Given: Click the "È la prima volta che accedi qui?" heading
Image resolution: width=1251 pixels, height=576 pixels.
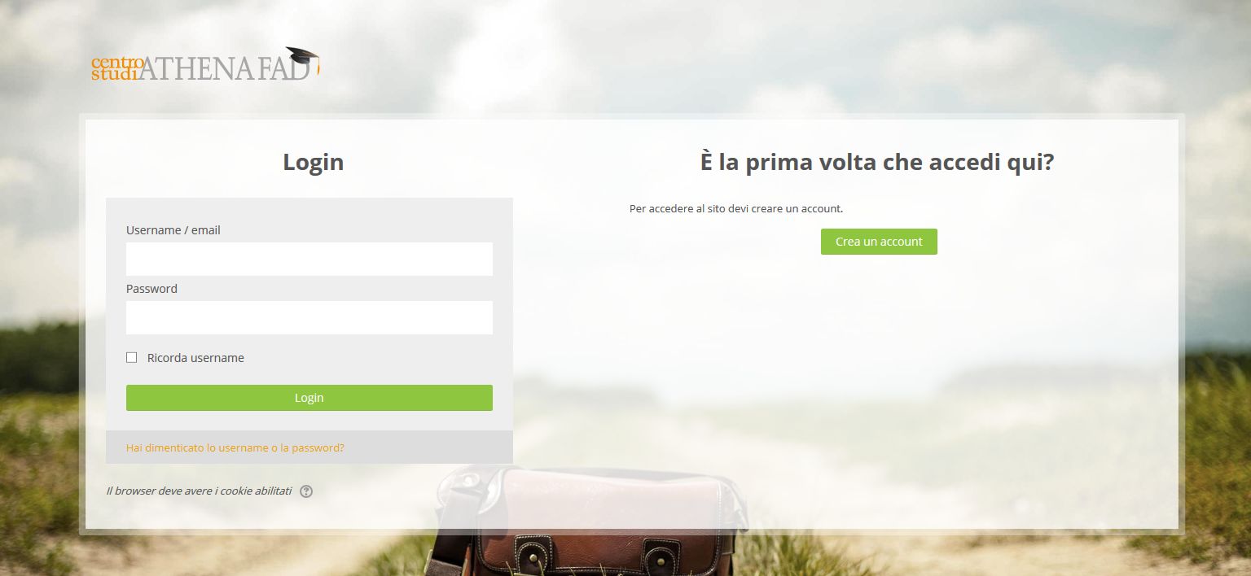Looking at the screenshot, I should [877, 162].
